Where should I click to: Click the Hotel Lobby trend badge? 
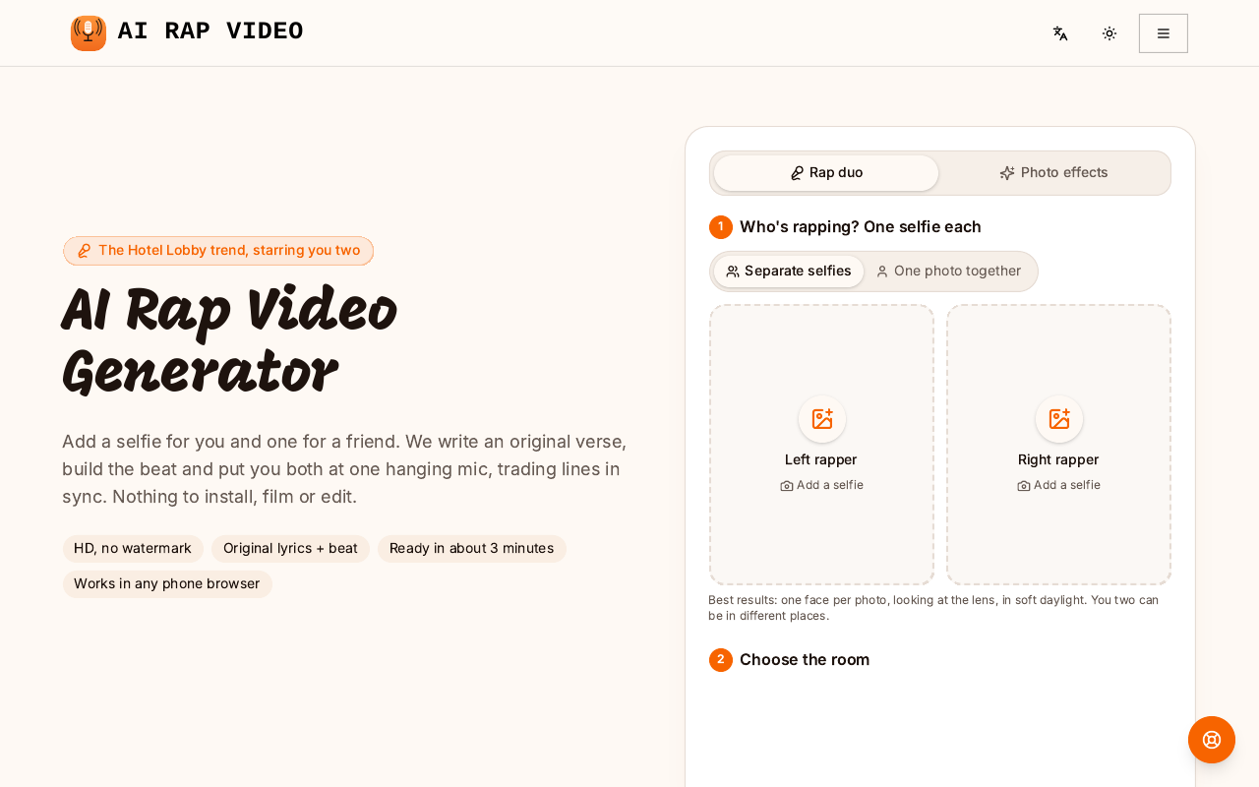coord(218,251)
